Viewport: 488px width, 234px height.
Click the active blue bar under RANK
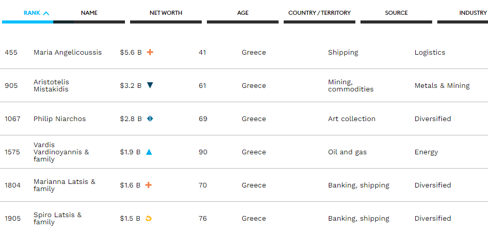coord(28,22)
